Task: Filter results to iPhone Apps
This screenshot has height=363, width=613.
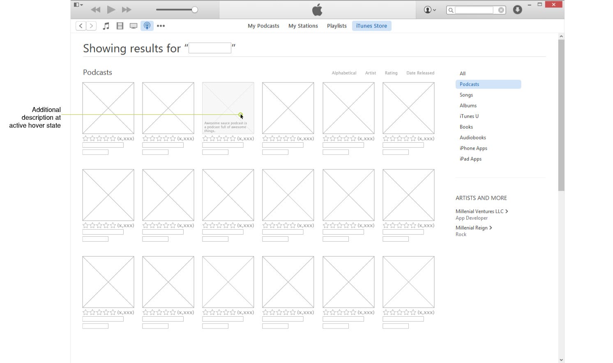Action: [473, 148]
